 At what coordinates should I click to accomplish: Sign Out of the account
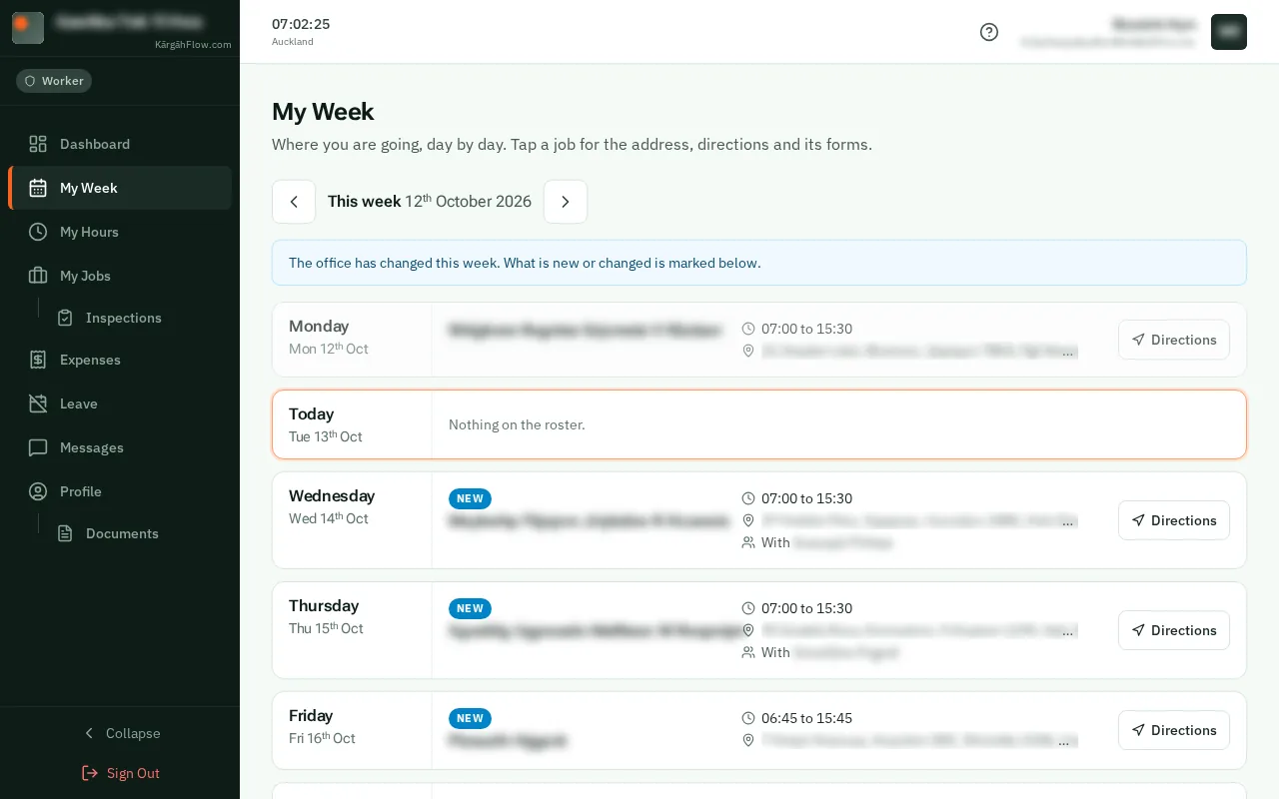[x=120, y=773]
